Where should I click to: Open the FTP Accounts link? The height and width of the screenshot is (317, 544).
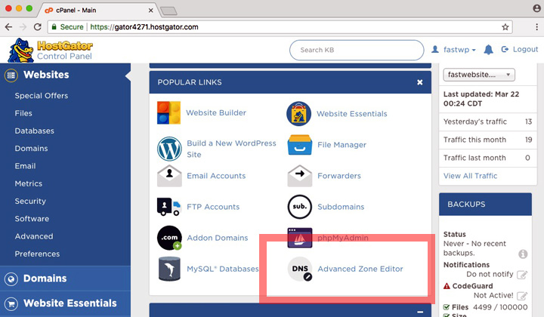tap(213, 207)
